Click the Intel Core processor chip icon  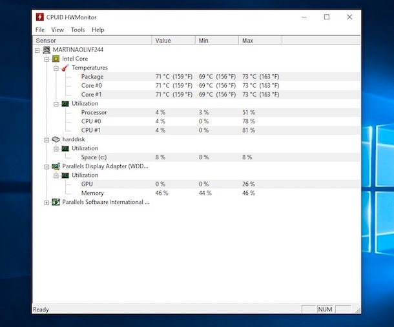tap(56, 59)
